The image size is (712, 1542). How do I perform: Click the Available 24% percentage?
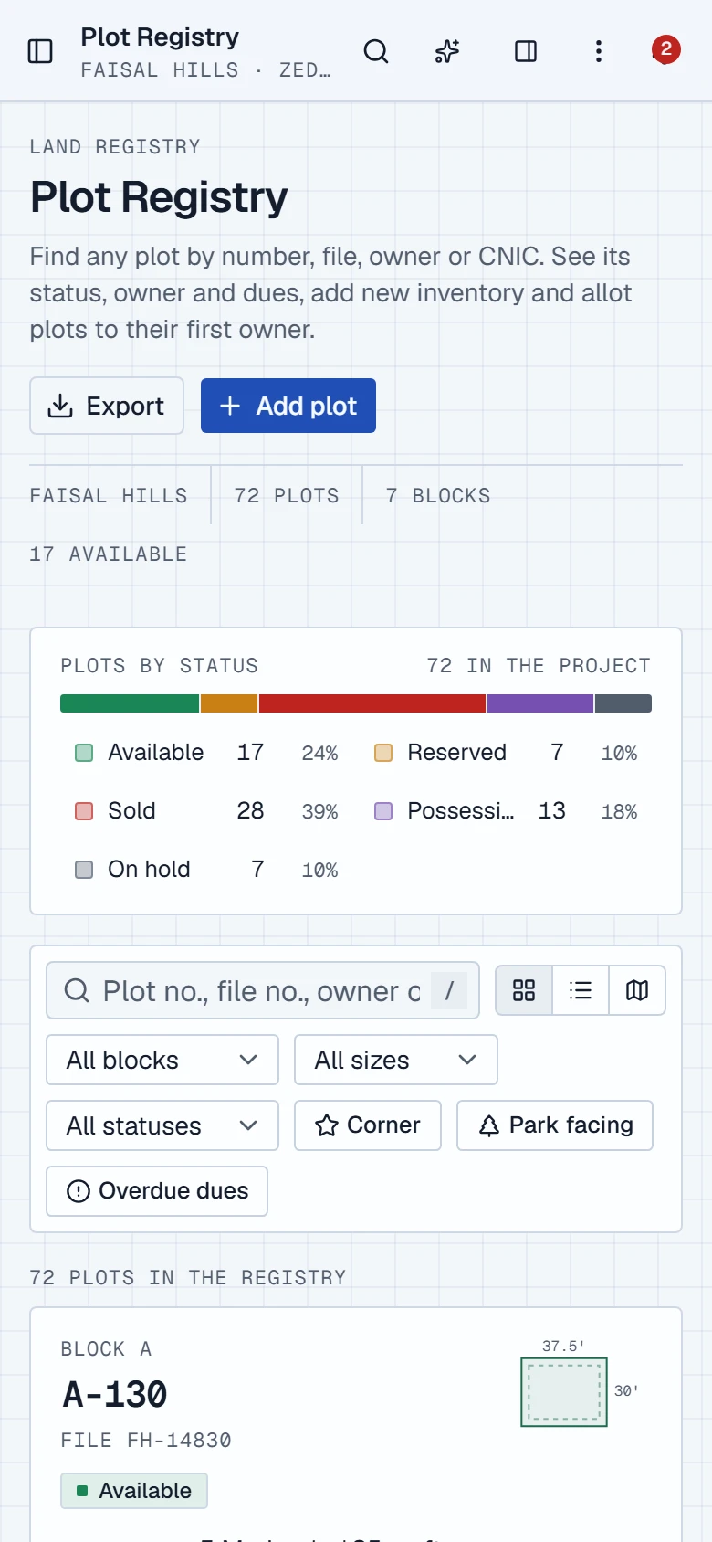click(x=319, y=753)
